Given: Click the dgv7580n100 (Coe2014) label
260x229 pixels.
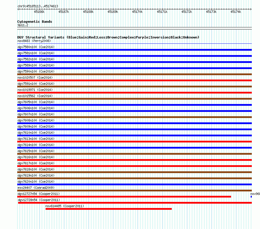Looking at the screenshot, I should click(x=36, y=47).
